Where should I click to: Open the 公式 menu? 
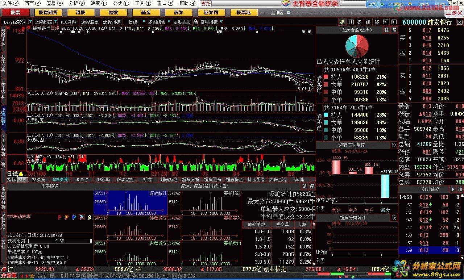click(x=121, y=3)
